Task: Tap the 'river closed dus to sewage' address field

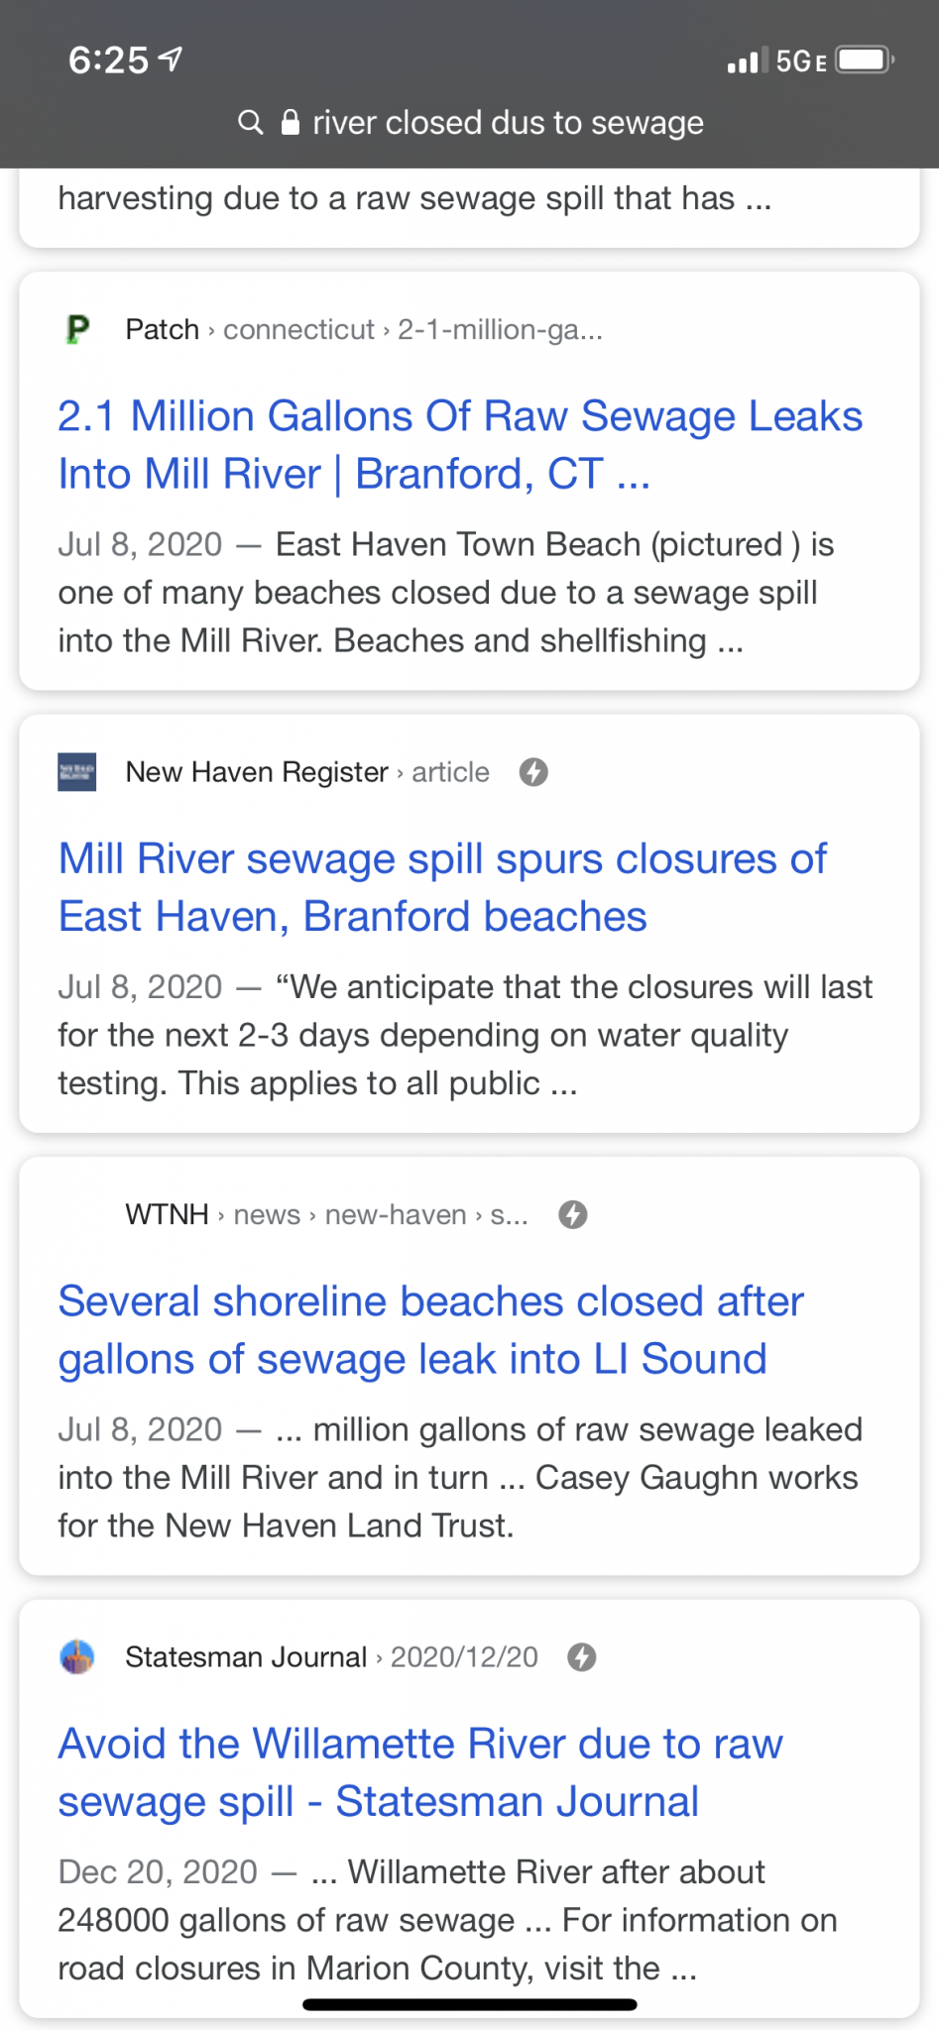Action: coord(470,122)
